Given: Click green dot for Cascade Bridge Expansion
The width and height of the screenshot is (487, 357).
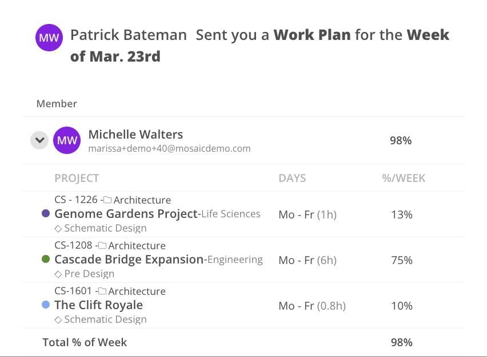Looking at the screenshot, I should click(46, 259).
